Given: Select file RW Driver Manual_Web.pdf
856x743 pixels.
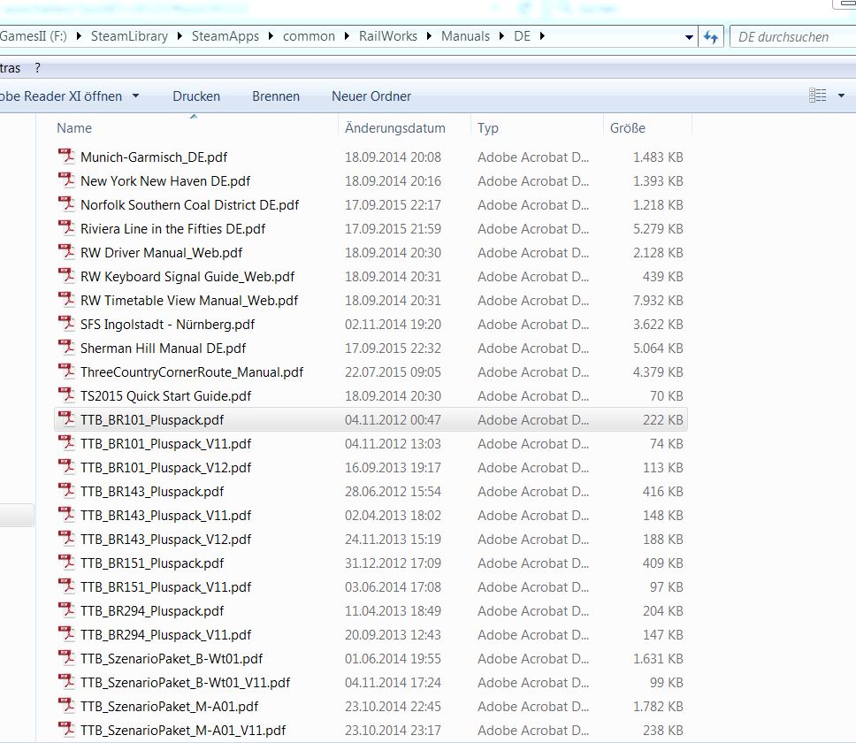Looking at the screenshot, I should point(161,253).
